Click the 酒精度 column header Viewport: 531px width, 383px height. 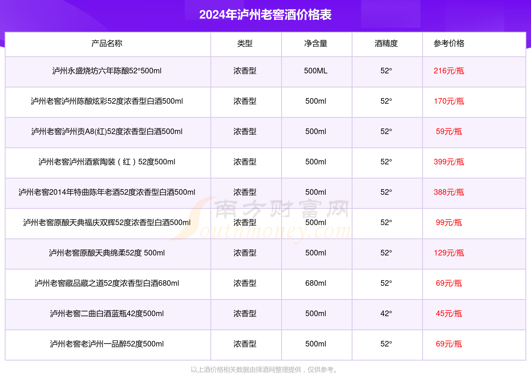pyautogui.click(x=386, y=43)
